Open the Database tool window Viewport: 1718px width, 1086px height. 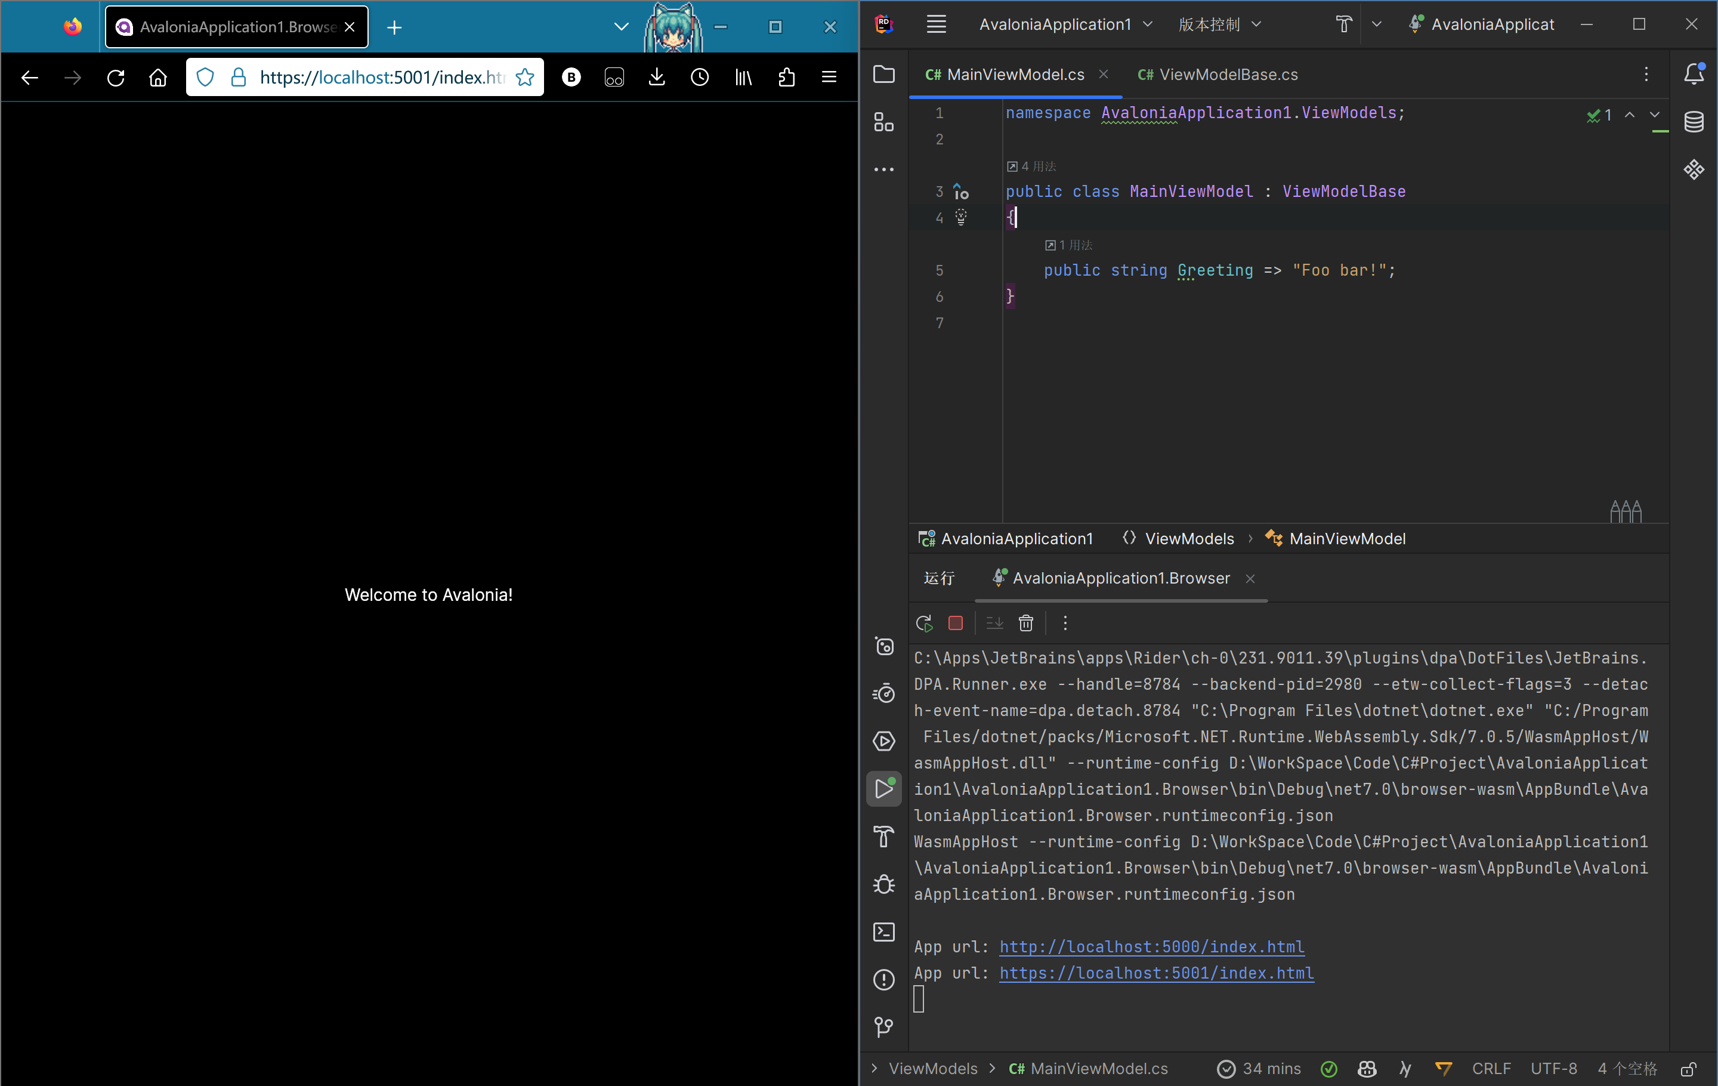click(x=1695, y=121)
